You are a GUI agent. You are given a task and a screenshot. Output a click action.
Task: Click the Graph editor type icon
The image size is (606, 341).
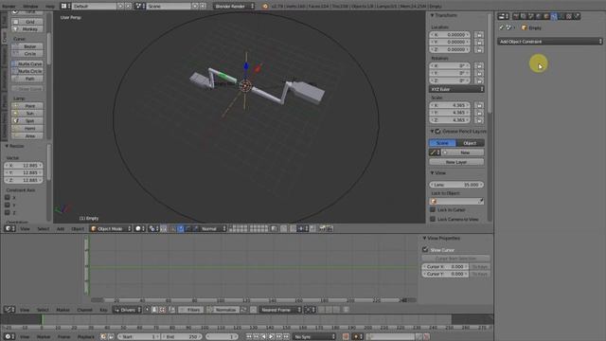[9, 310]
